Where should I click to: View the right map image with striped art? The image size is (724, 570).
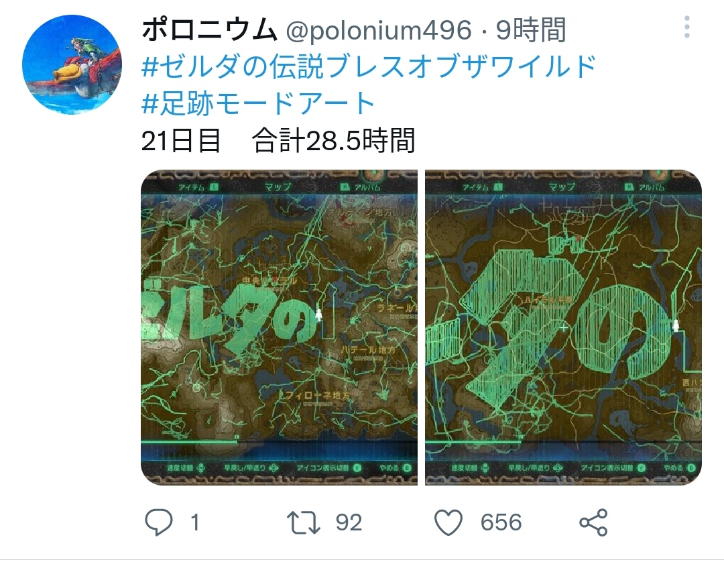tap(563, 327)
